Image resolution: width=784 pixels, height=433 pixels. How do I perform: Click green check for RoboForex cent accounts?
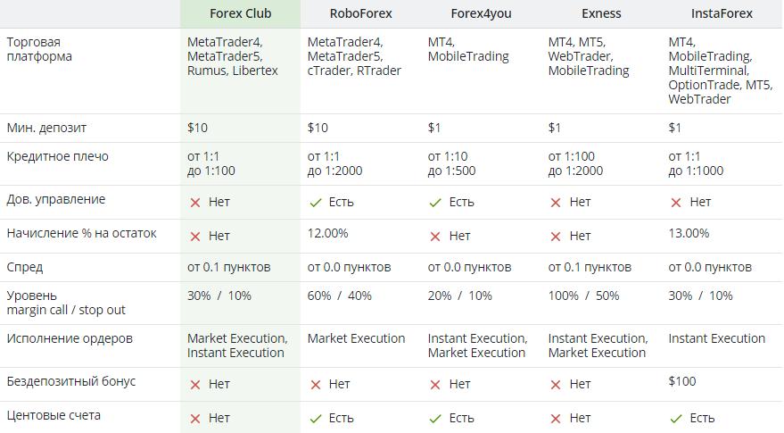[315, 419]
